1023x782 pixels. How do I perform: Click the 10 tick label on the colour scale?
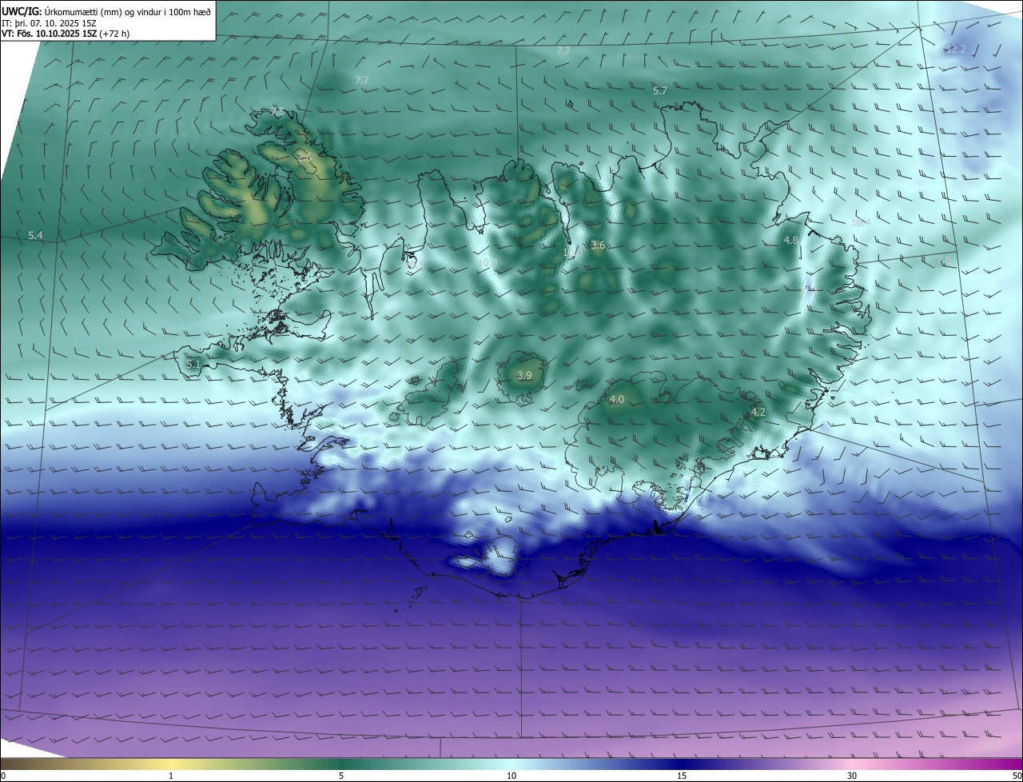(x=511, y=776)
